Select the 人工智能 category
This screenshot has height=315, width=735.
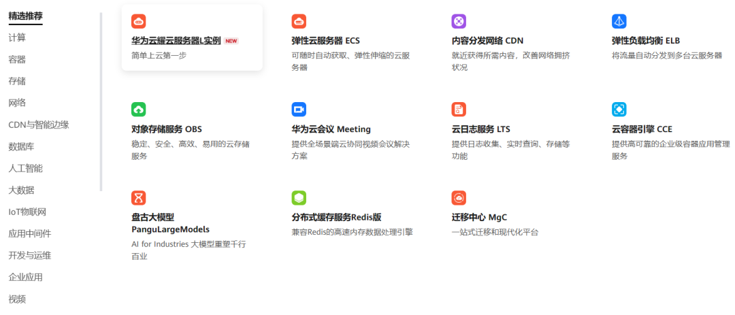click(26, 168)
